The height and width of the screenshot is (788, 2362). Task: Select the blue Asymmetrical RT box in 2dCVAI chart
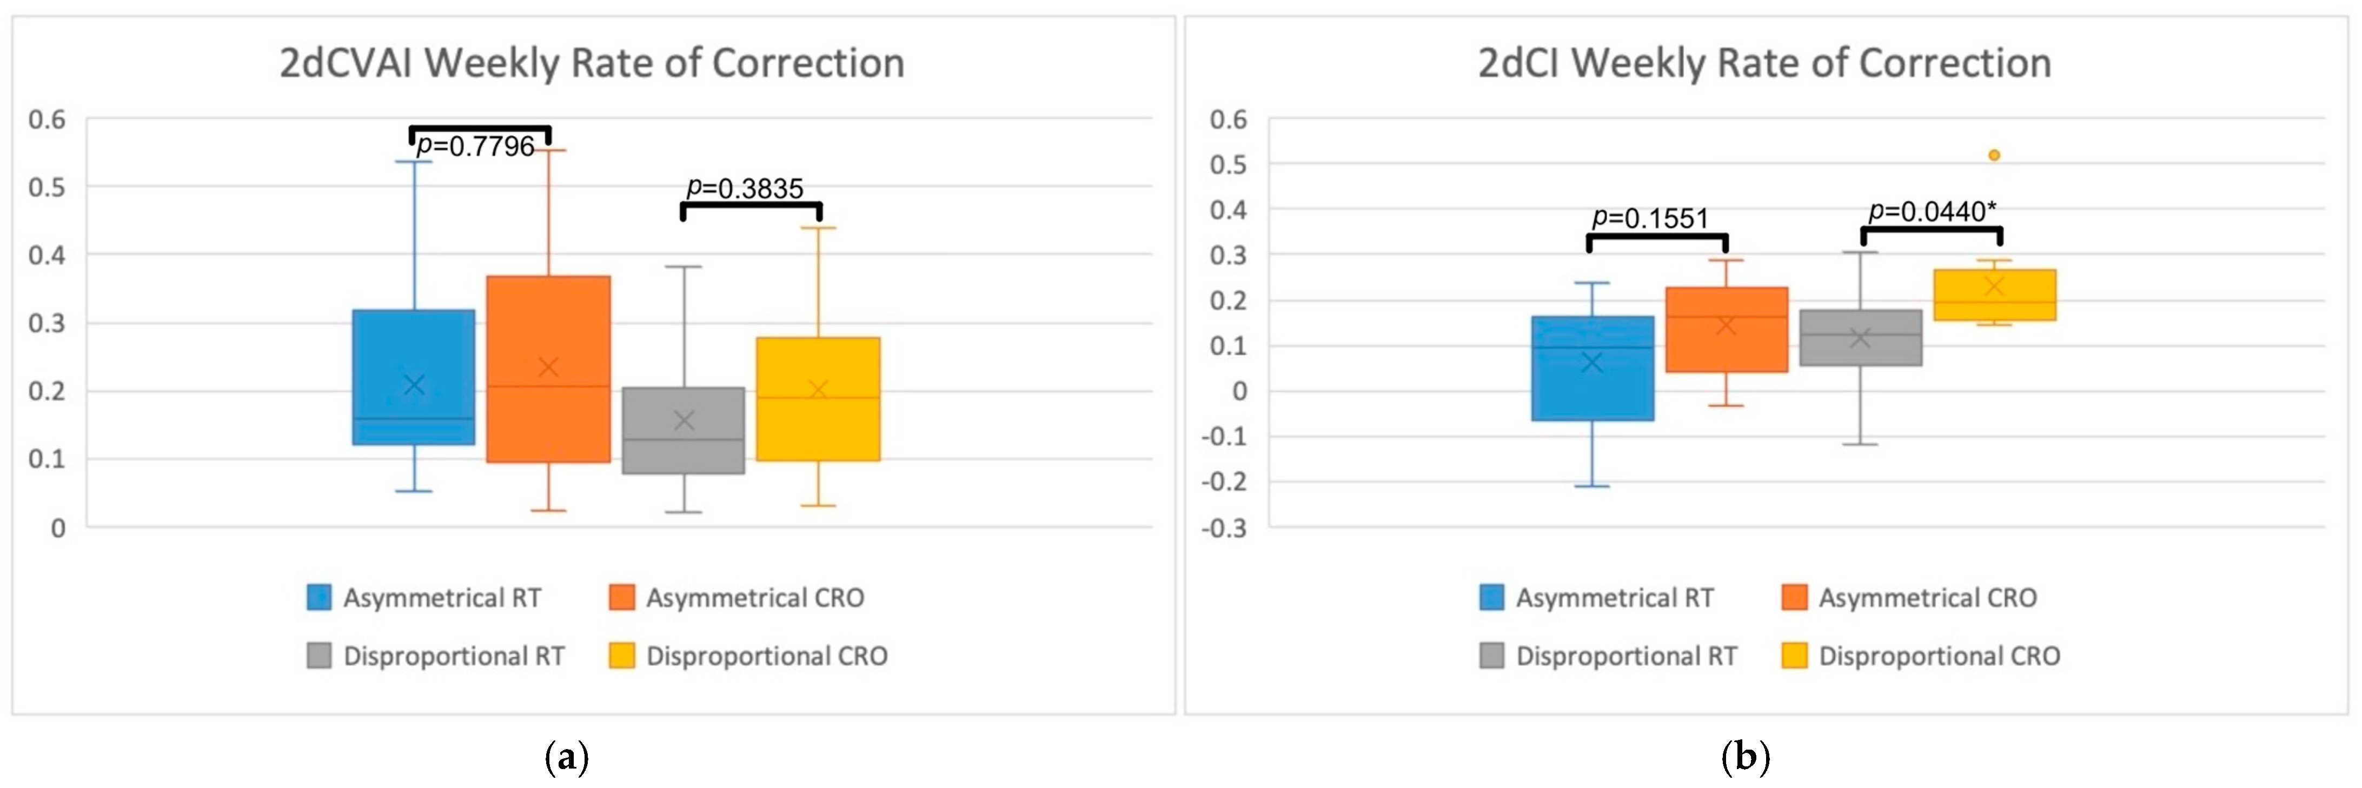click(x=414, y=377)
